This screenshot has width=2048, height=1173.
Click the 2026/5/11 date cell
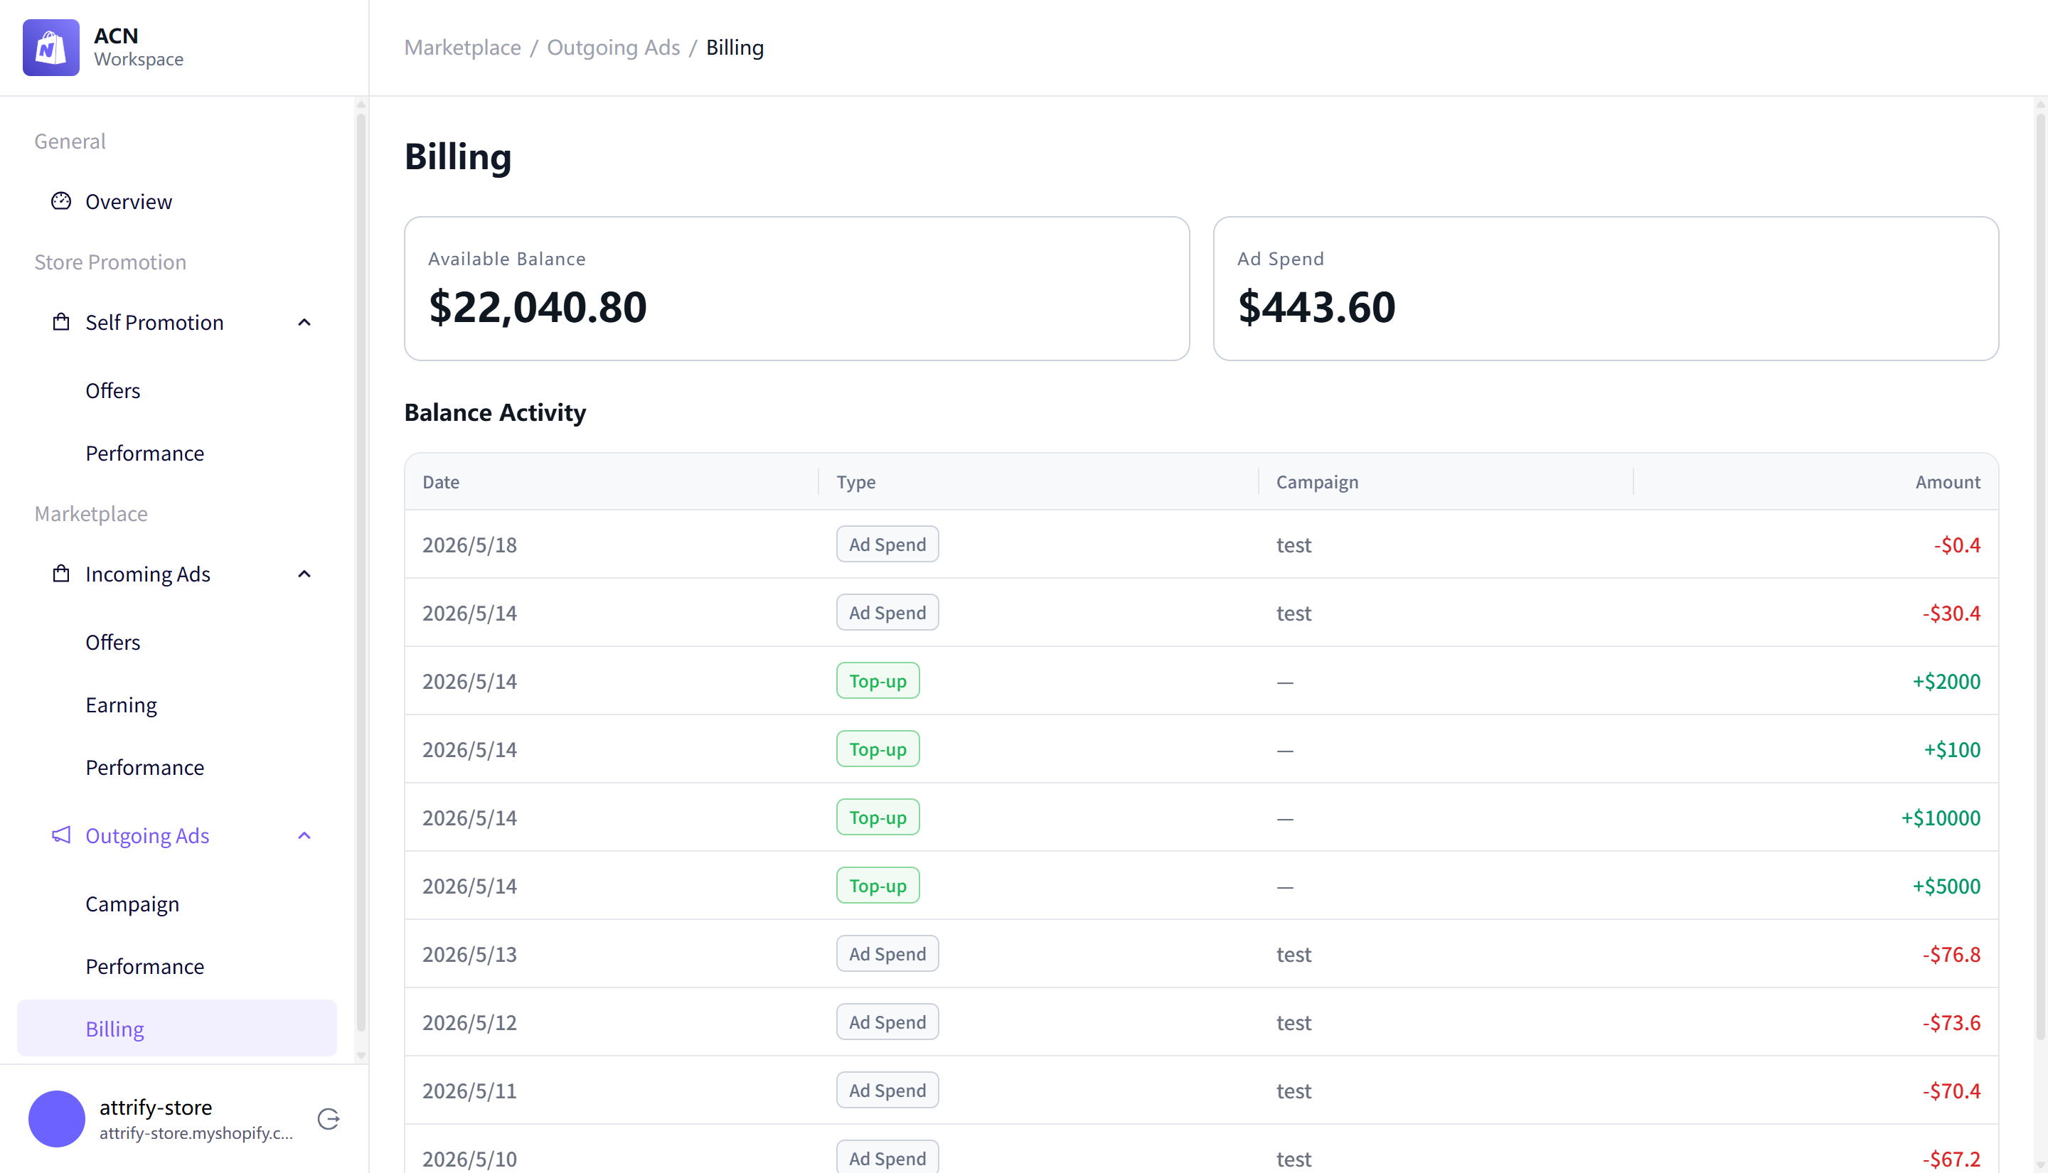(470, 1091)
